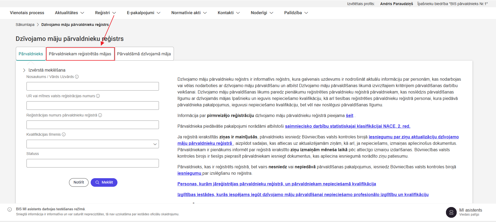This screenshot has width=496, height=222.
Task: Open the E-pakalpojumi menu dropdown
Action: click(143, 13)
